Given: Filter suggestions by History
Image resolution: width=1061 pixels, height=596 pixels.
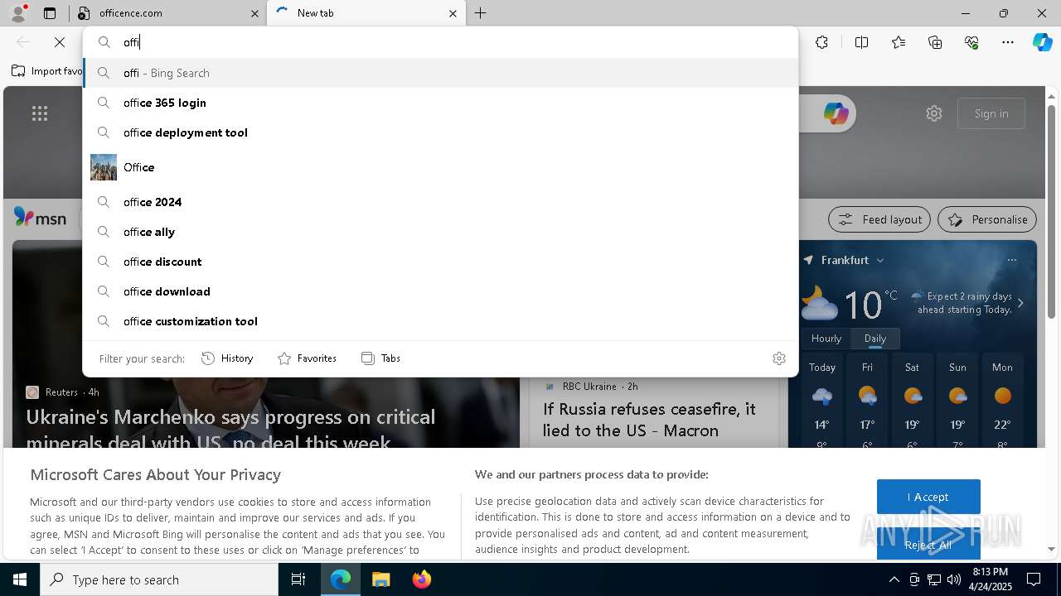Looking at the screenshot, I should click(x=227, y=358).
